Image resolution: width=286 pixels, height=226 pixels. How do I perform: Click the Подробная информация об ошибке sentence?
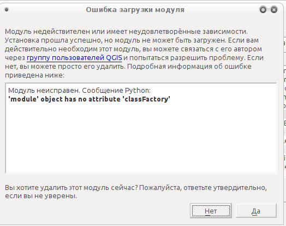[189, 67]
